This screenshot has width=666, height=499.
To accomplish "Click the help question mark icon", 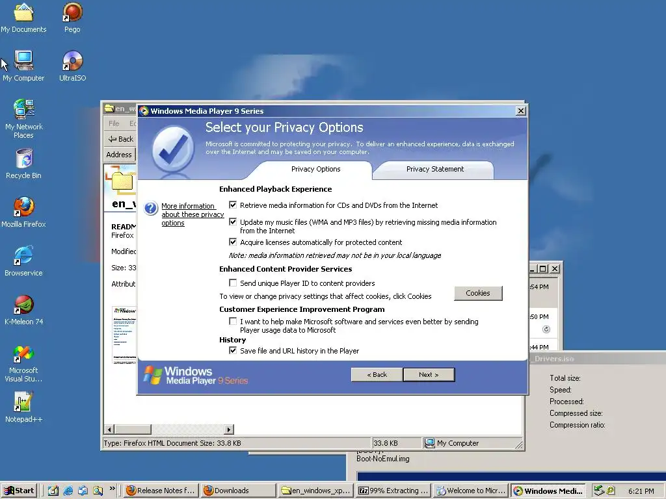I will (151, 209).
